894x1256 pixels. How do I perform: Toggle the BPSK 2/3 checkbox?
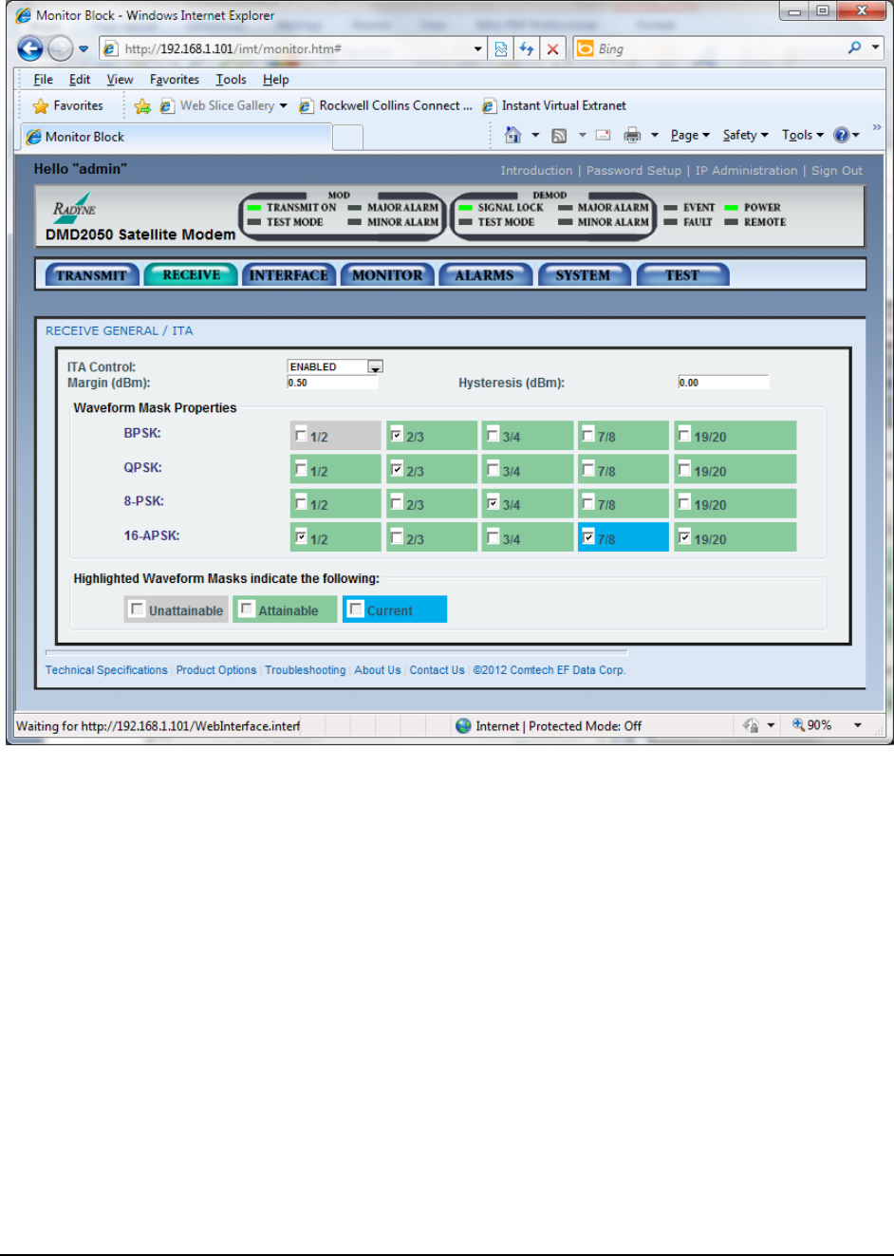397,436
